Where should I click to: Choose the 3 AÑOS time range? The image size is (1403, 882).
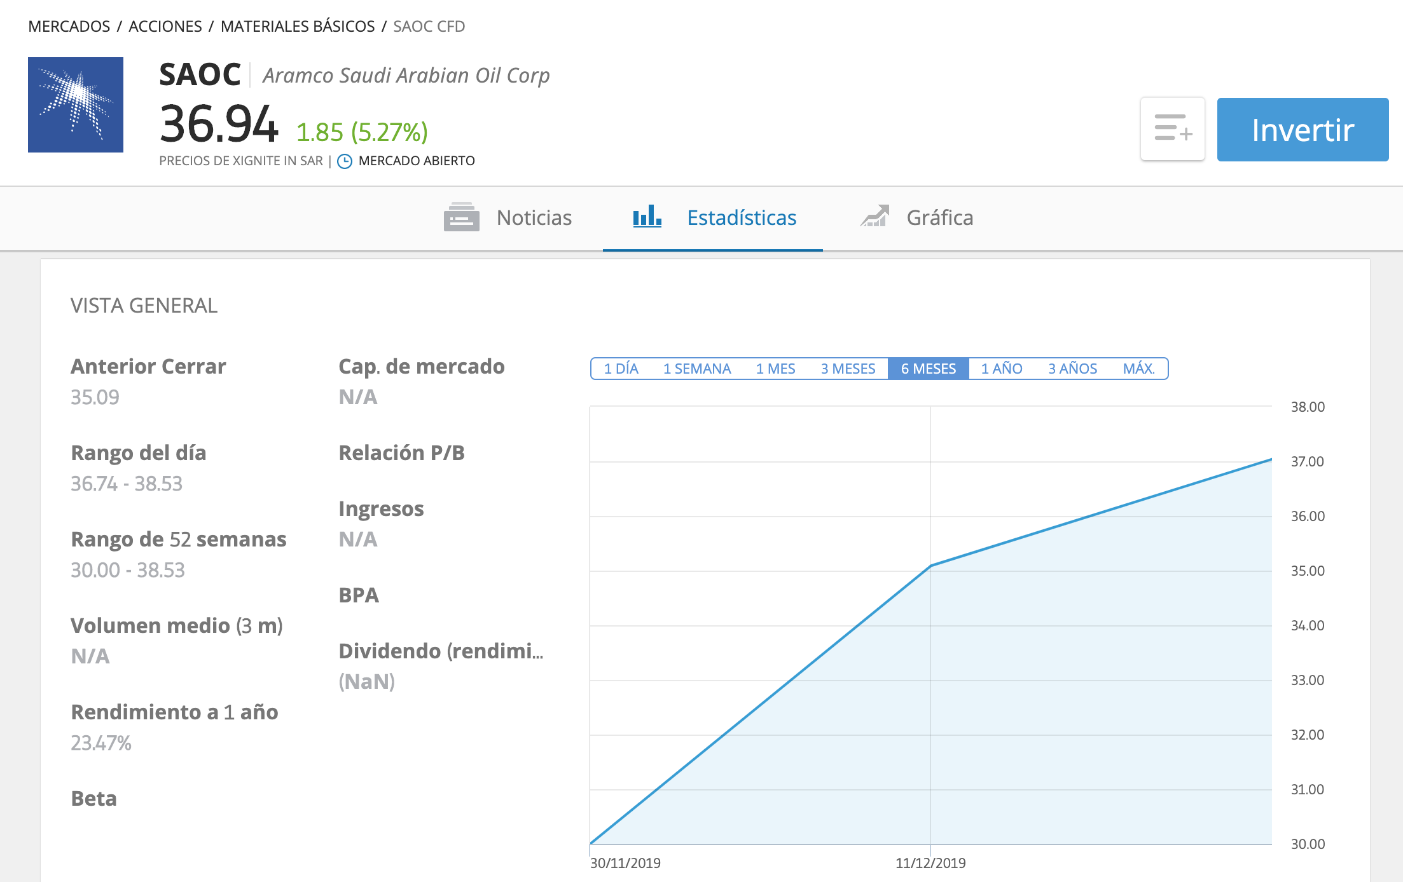click(x=1072, y=369)
